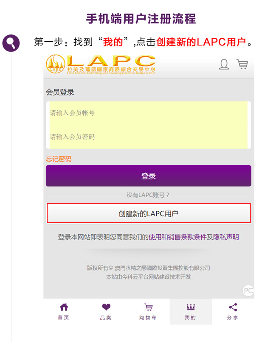Click the purple magnifier search icon
276x342 pixels.
pos(11,43)
